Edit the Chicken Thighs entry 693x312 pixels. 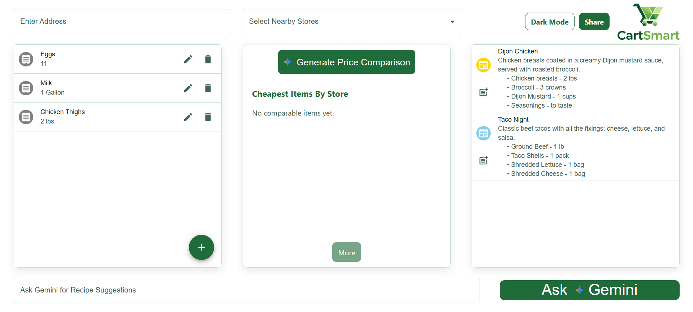pos(188,117)
